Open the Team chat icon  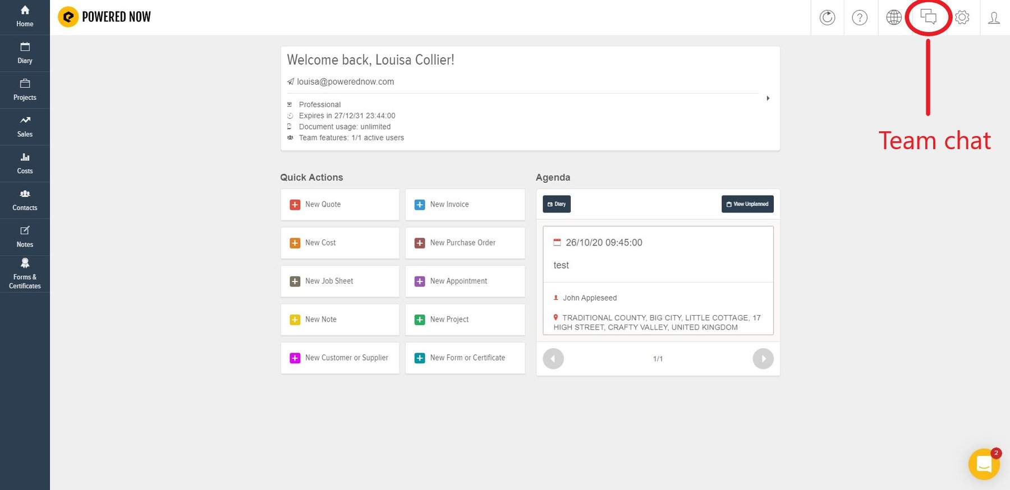tap(928, 17)
